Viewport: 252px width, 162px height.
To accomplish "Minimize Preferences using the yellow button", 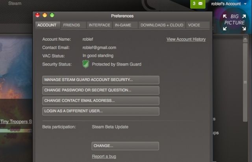I will pyautogui.click(x=45, y=15).
